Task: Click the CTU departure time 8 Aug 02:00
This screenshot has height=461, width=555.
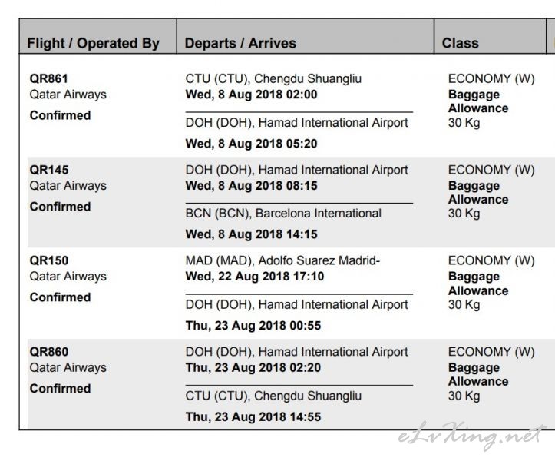Action: 251,95
